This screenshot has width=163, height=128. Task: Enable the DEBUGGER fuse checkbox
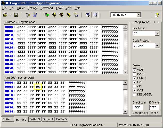pos(134,94)
